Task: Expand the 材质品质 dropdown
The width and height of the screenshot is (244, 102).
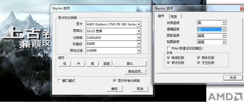Action: [x=212, y=23]
